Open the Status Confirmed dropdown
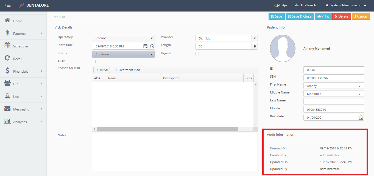This screenshot has width=374, height=176. click(123, 54)
